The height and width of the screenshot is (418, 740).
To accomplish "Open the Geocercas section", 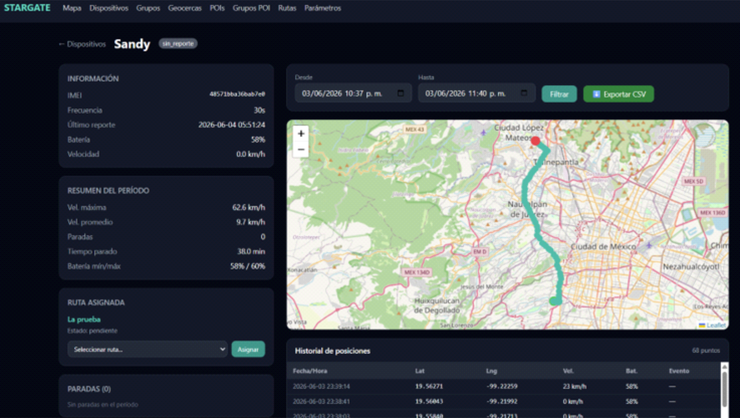I will pos(185,8).
